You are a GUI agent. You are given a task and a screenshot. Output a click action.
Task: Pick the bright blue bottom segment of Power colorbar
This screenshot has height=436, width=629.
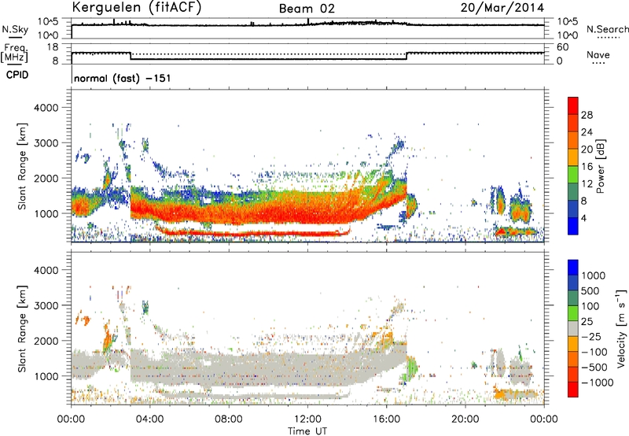point(573,226)
